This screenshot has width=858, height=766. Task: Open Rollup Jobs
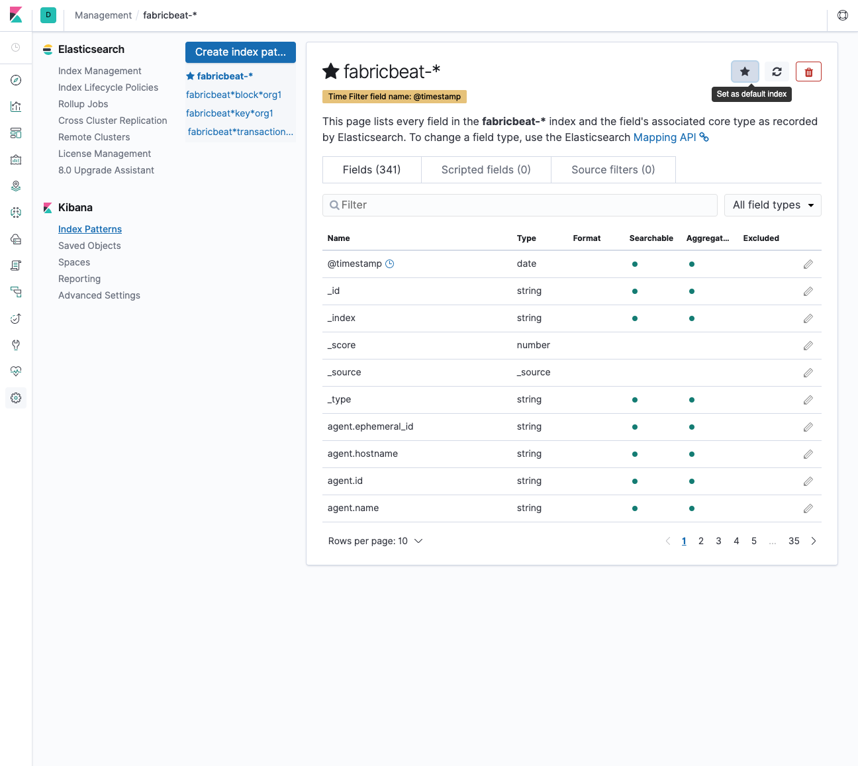coord(83,104)
